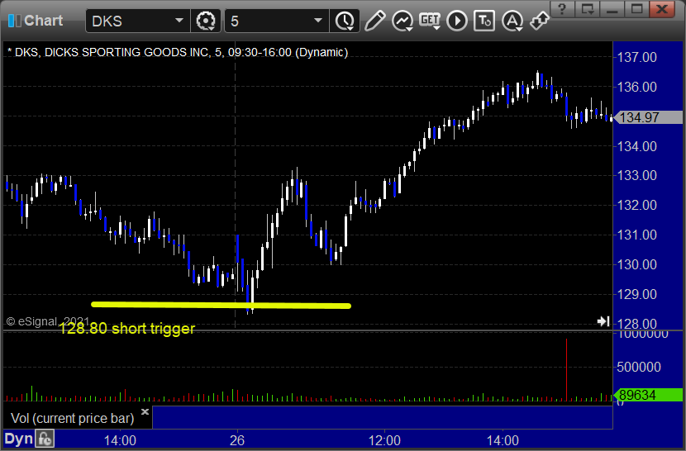Click the 134.00 price axis label

pyautogui.click(x=637, y=146)
